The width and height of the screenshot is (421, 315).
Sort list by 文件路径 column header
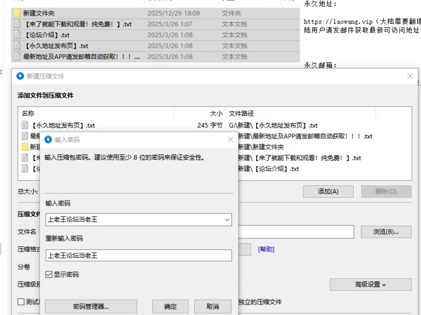point(242,113)
